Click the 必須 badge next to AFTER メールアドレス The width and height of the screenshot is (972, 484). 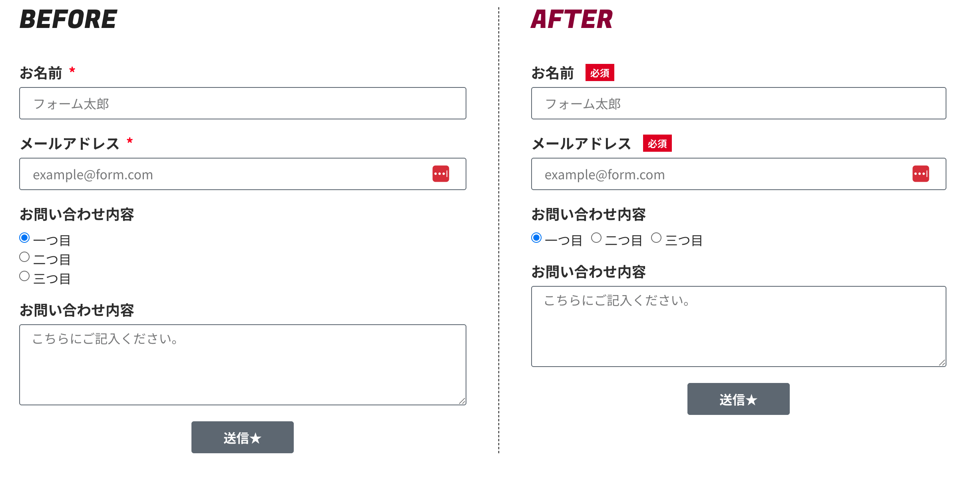657,143
